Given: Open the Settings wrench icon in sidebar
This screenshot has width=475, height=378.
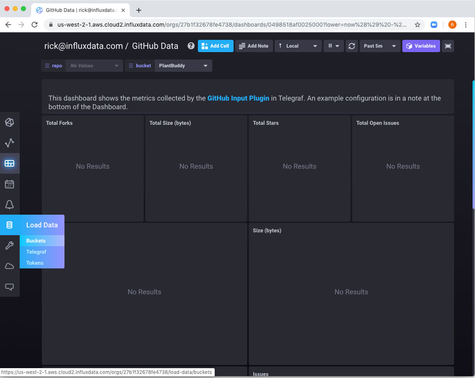Looking at the screenshot, I should click(9, 246).
